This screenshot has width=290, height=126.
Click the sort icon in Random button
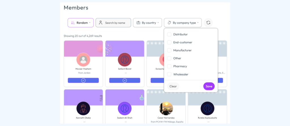tap(73, 23)
